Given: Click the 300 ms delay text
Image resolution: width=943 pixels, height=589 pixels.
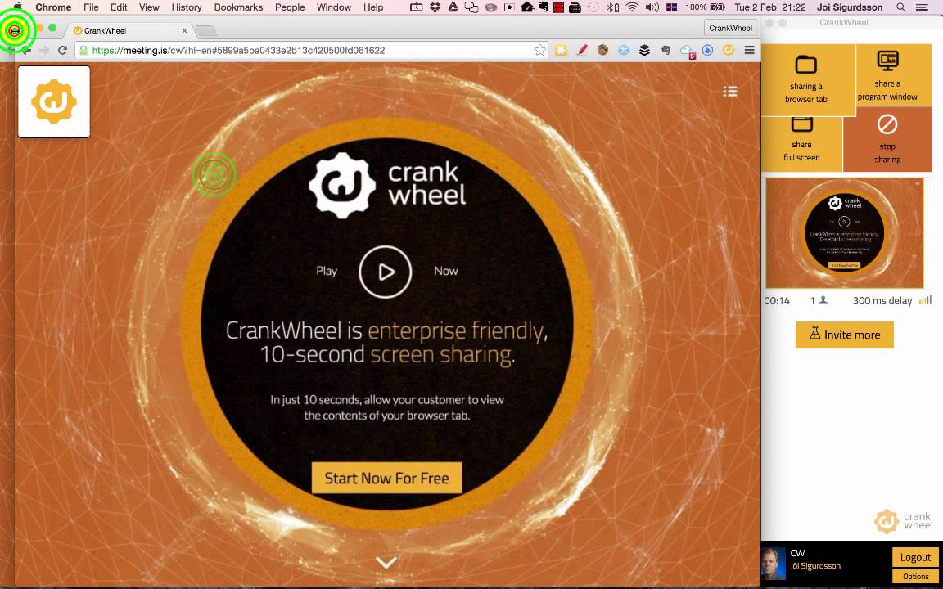Looking at the screenshot, I should [882, 300].
